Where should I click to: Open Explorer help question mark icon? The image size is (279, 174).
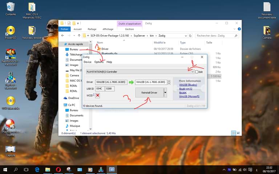tap(239, 29)
